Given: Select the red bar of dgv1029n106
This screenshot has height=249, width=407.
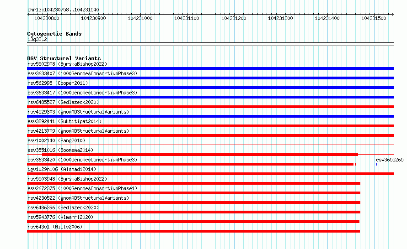Looking at the screenshot, I should [210, 174].
